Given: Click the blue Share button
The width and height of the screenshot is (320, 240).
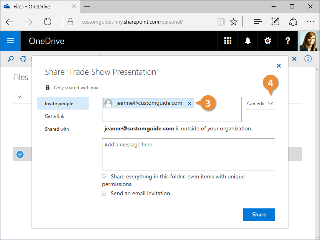Looking at the screenshot, I should pyautogui.click(x=259, y=214).
